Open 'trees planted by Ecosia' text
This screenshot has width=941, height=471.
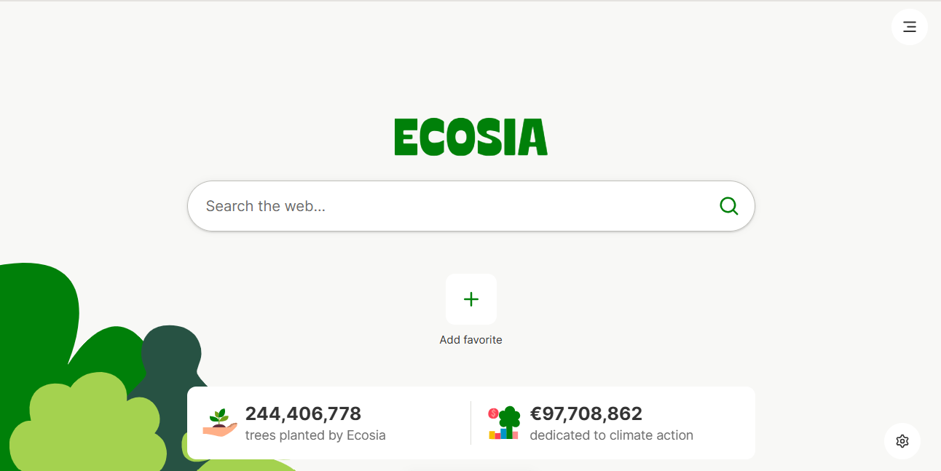tap(315, 435)
